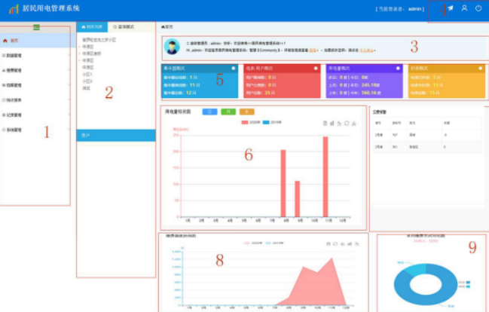Viewport: 489px width, 312px height.
Task: Click the tallest November bar in bar chart
Action: (325, 176)
